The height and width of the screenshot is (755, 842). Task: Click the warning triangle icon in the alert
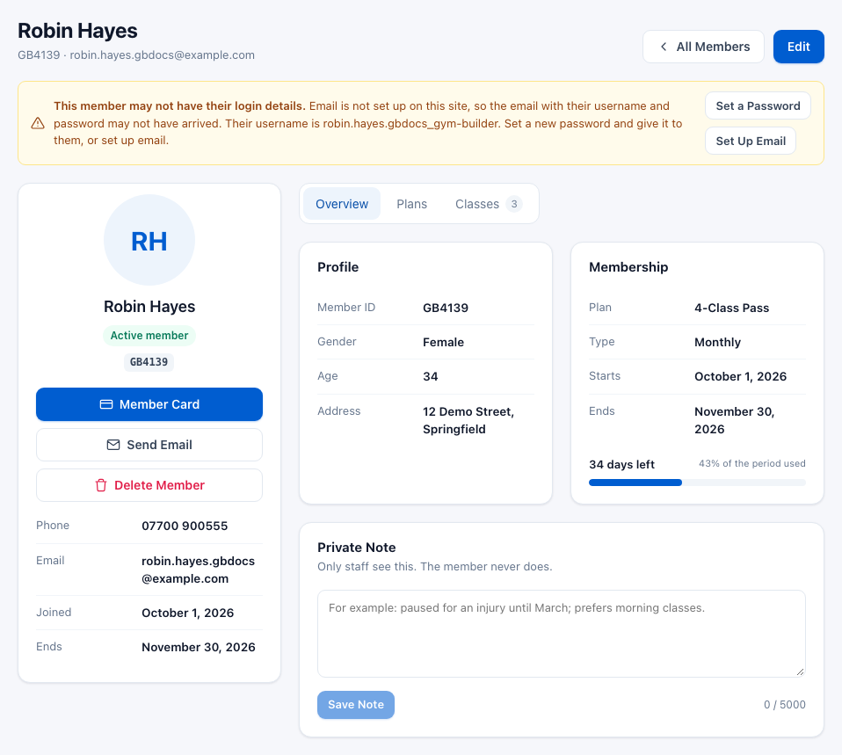coord(38,124)
